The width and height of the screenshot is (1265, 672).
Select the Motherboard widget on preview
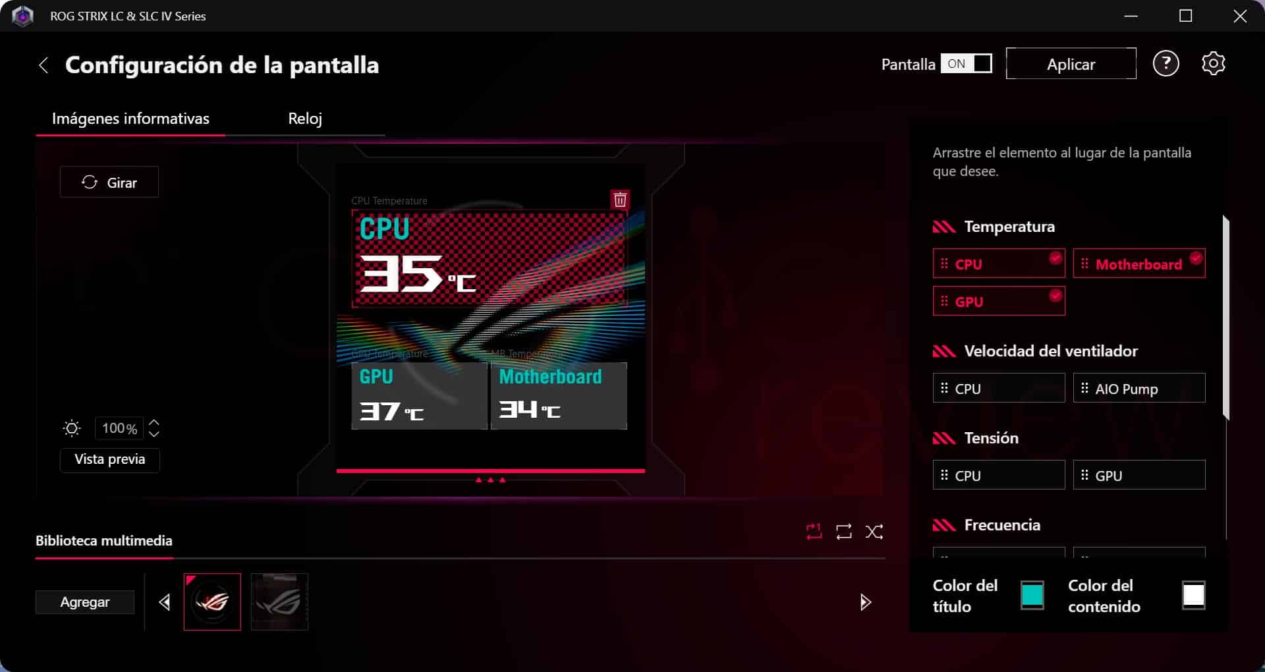559,396
